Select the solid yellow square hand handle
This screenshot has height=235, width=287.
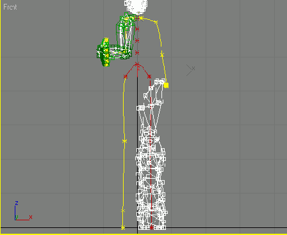click(166, 86)
